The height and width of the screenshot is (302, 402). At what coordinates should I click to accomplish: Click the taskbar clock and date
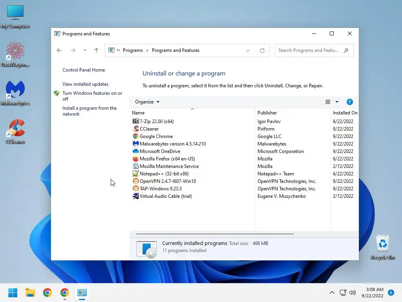click(x=373, y=293)
